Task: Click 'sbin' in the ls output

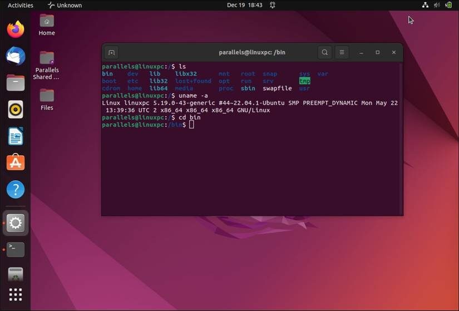Action: pos(248,88)
